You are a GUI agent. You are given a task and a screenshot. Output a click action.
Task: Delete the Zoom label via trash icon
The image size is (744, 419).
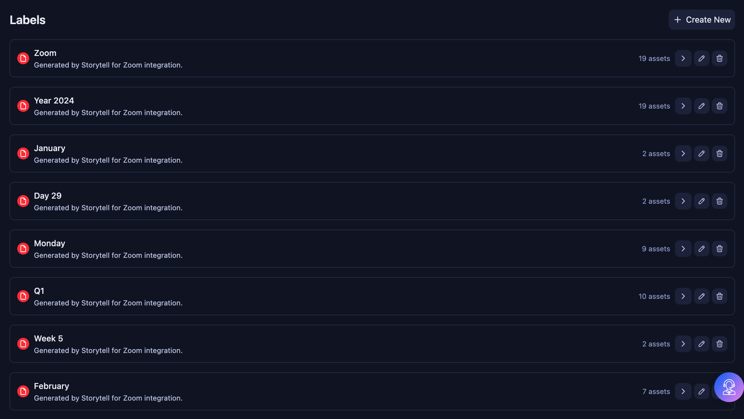[x=719, y=58]
